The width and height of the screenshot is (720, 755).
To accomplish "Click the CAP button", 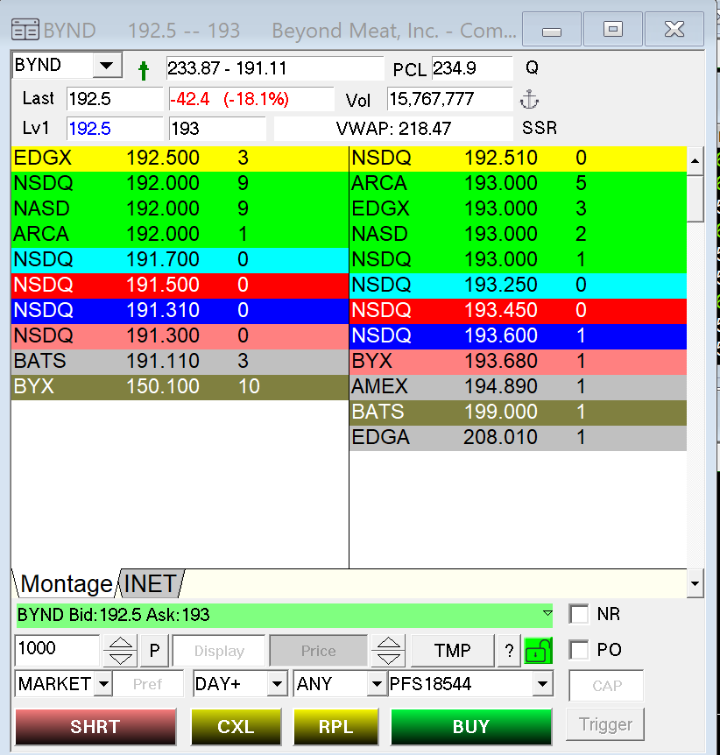I will tap(606, 685).
